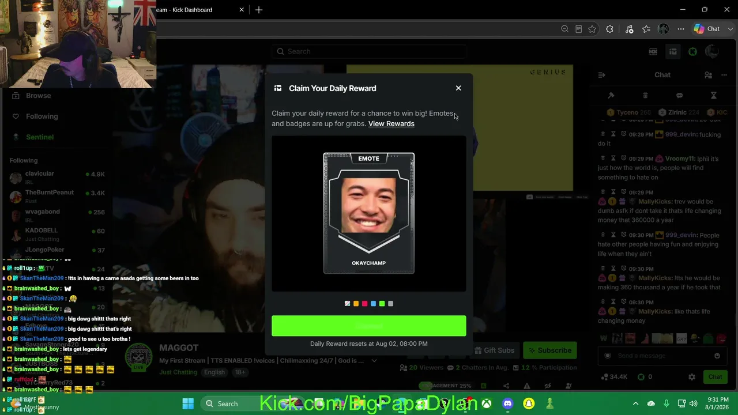Open Following in the Kick sidebar

point(42,116)
